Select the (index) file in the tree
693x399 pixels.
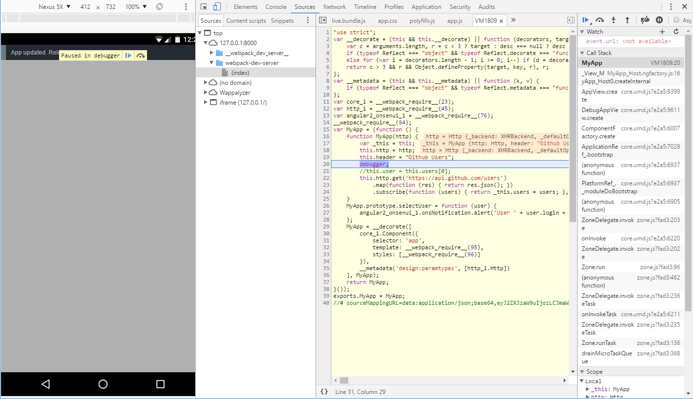click(x=240, y=73)
